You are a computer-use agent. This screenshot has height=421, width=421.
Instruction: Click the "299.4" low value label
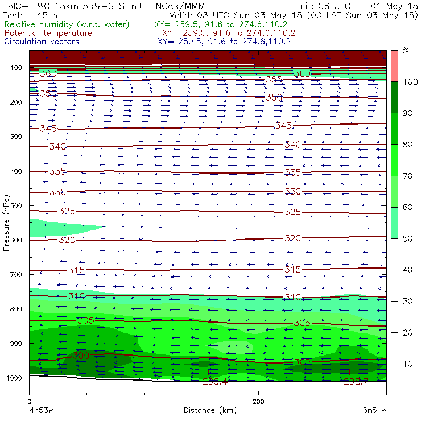215,382
